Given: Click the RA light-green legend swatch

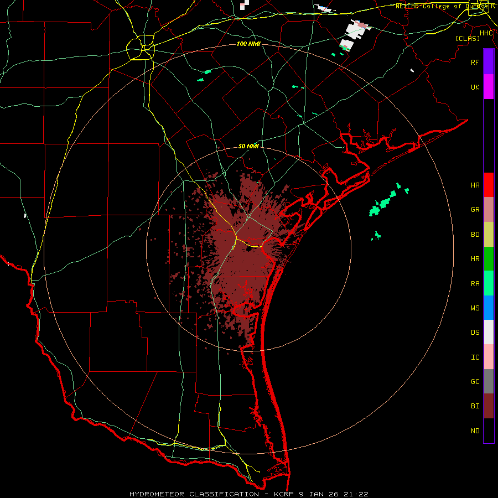Looking at the screenshot, I should (x=489, y=283).
